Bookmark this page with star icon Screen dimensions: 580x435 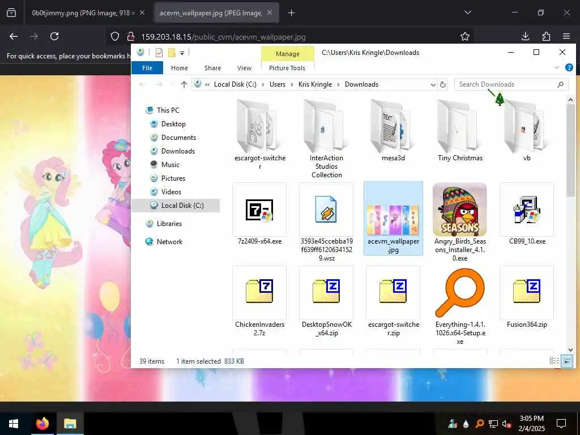(x=465, y=36)
